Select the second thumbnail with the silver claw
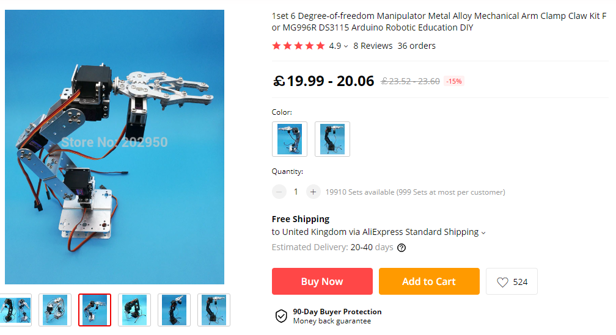This screenshot has width=616, height=335. click(55, 310)
